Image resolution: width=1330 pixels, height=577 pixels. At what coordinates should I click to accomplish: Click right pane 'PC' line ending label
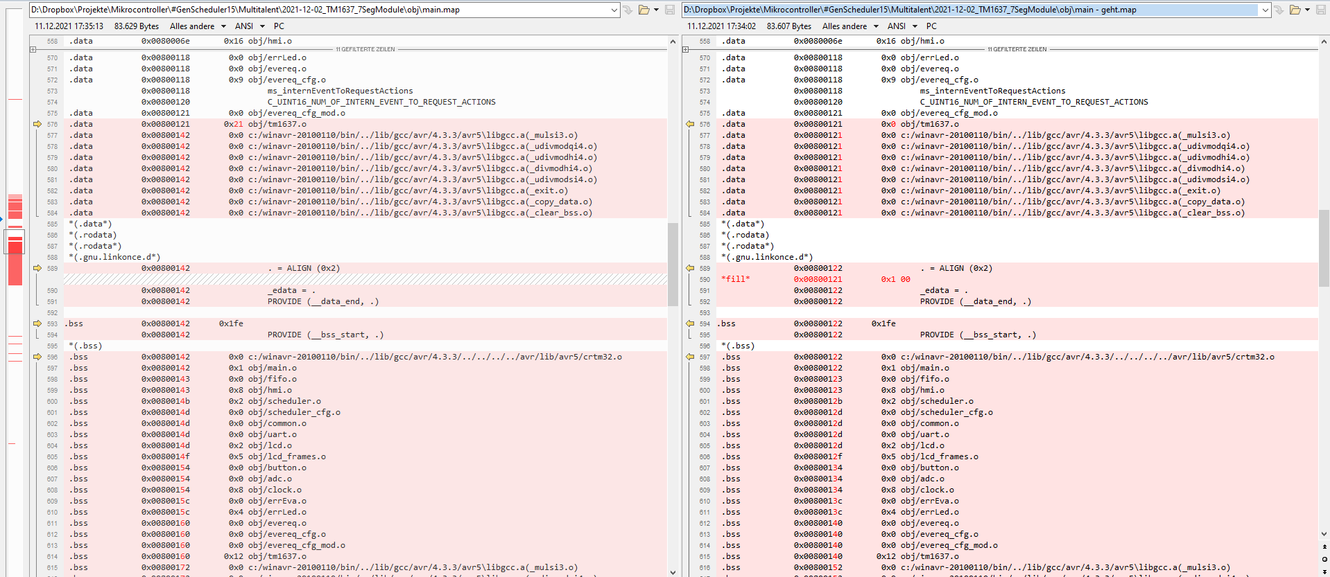tap(931, 26)
